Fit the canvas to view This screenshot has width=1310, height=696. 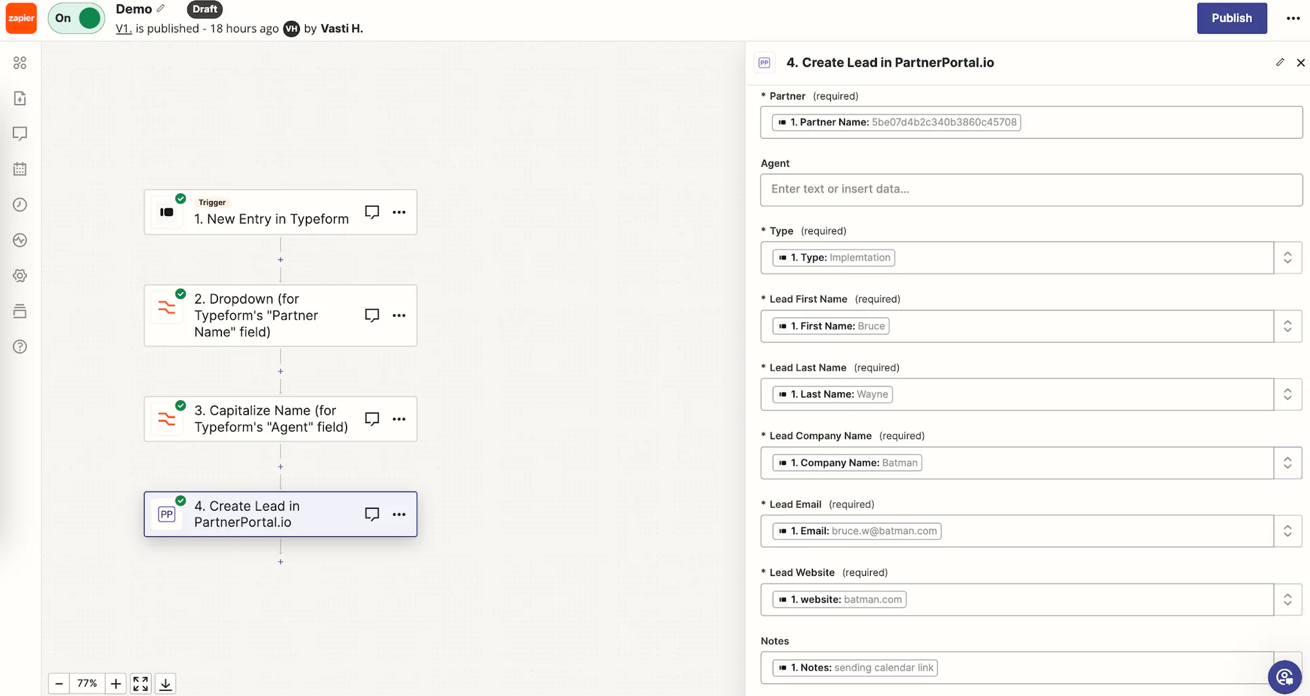point(140,684)
